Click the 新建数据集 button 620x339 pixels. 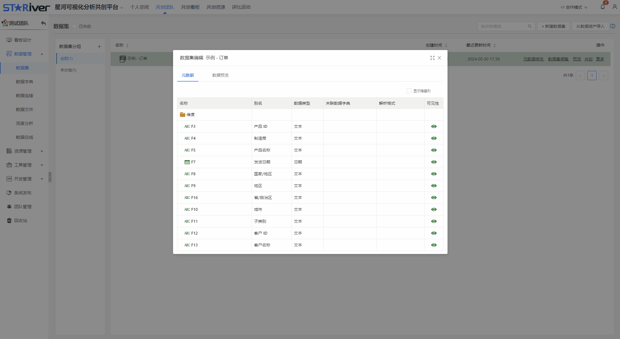tap(553, 26)
